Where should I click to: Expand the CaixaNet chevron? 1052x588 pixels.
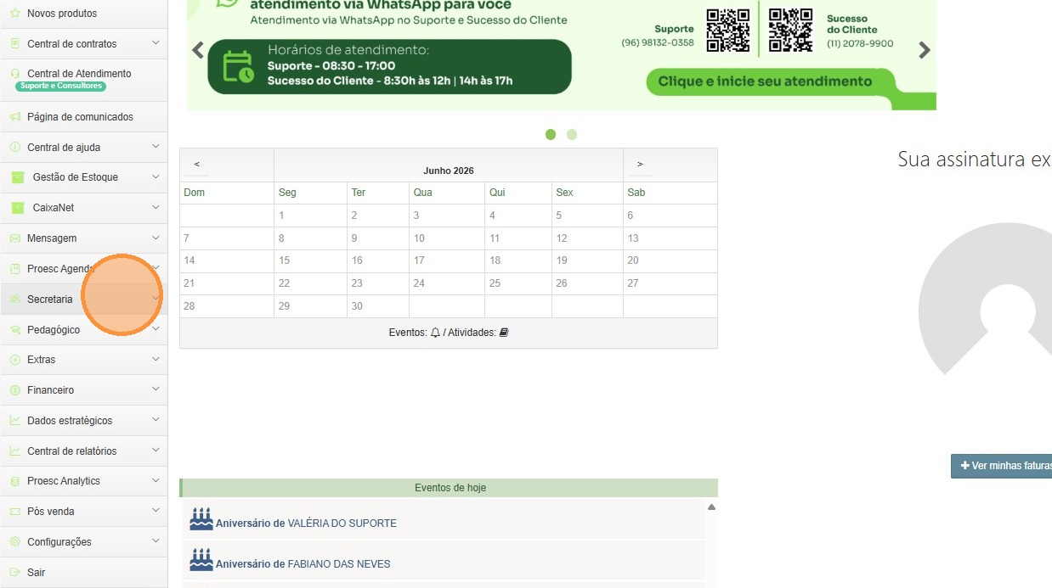(156, 207)
